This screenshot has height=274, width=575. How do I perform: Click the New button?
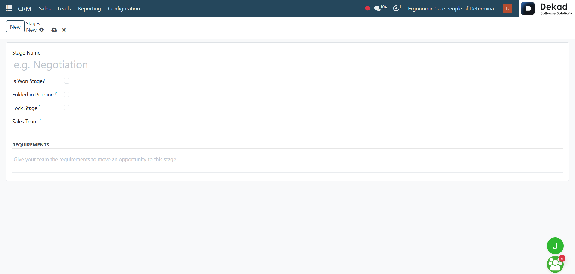point(15,27)
